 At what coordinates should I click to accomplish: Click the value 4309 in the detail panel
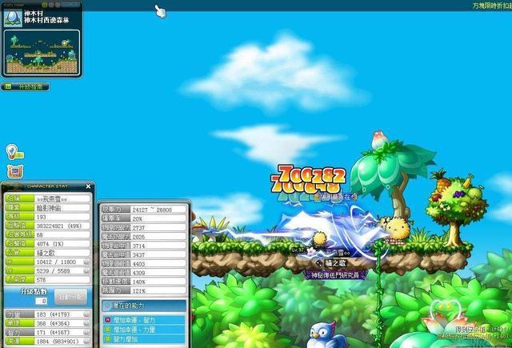[158, 273]
